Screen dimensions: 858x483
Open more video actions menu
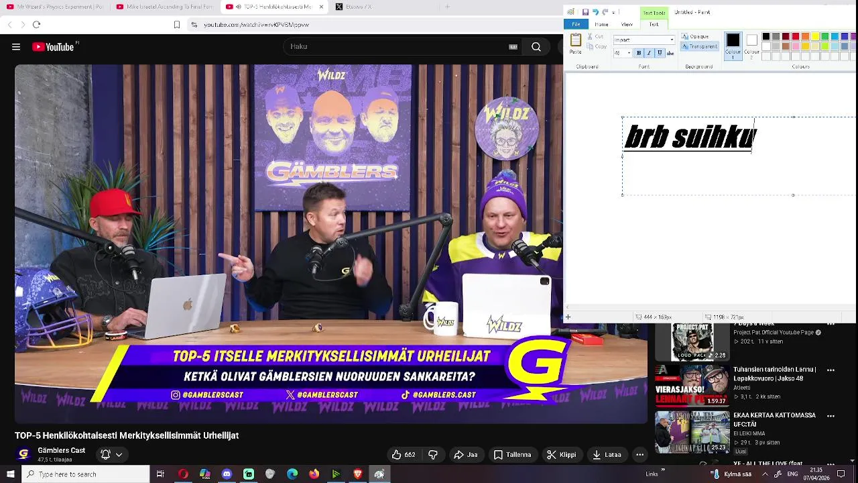pos(639,455)
